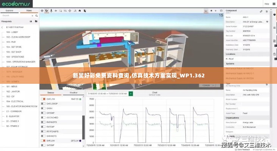Open the hamburger menu in top right

click(x=274, y=4)
